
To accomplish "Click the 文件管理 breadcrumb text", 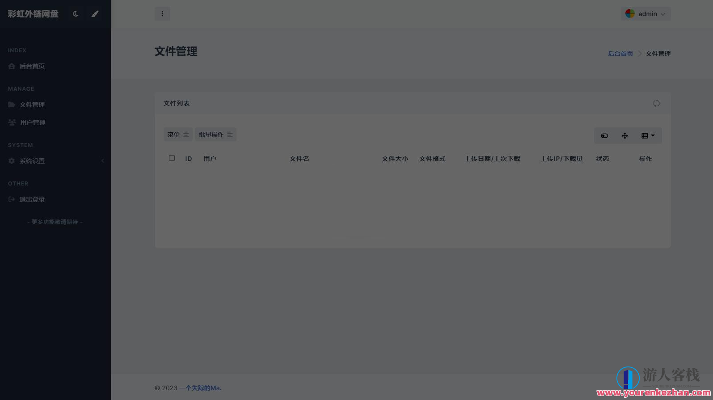I will 658,54.
